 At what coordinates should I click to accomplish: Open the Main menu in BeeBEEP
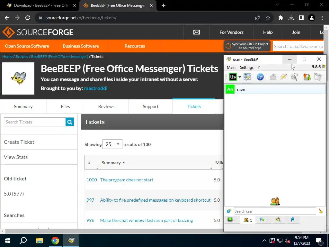click(231, 68)
